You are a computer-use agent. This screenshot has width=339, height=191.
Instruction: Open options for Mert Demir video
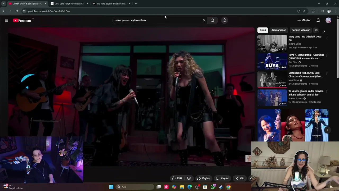(327, 73)
